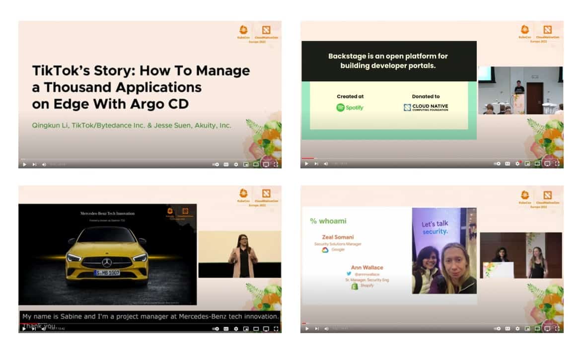Cast the whoami video to TV
This screenshot has height=351, width=582.
(547, 328)
